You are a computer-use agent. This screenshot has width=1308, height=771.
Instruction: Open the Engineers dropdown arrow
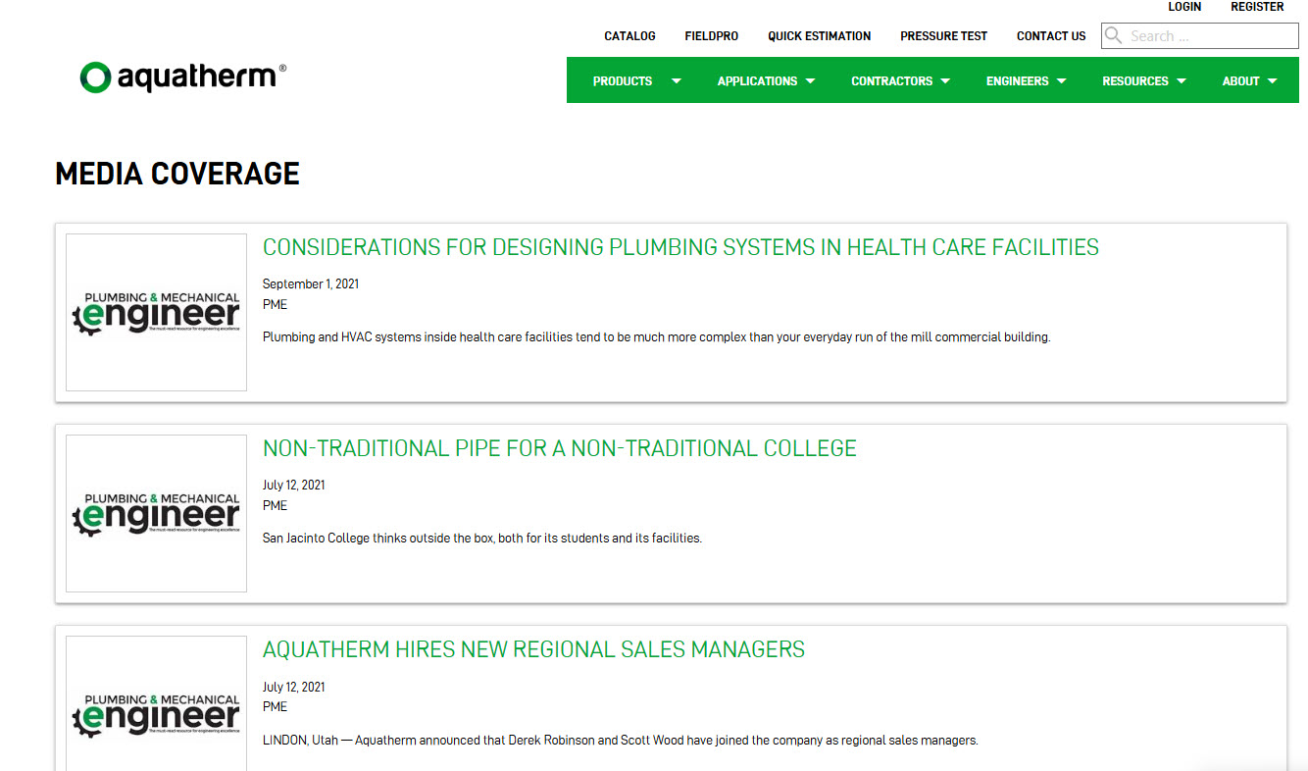click(1062, 81)
